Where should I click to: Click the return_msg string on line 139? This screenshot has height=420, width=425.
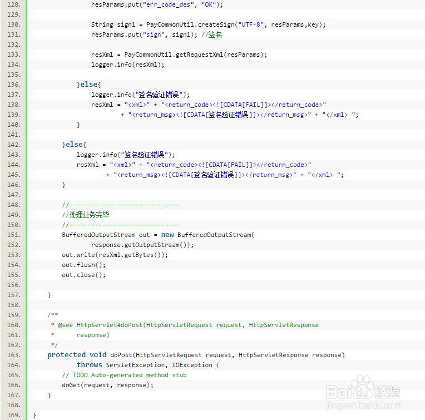[x=220, y=115]
